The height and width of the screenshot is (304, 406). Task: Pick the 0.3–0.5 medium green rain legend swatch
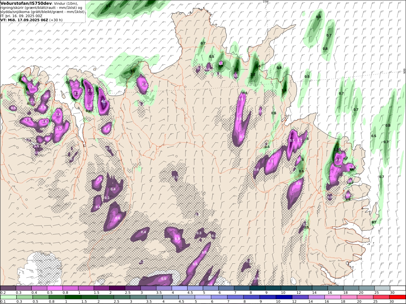pyautogui.click(x=24, y=297)
